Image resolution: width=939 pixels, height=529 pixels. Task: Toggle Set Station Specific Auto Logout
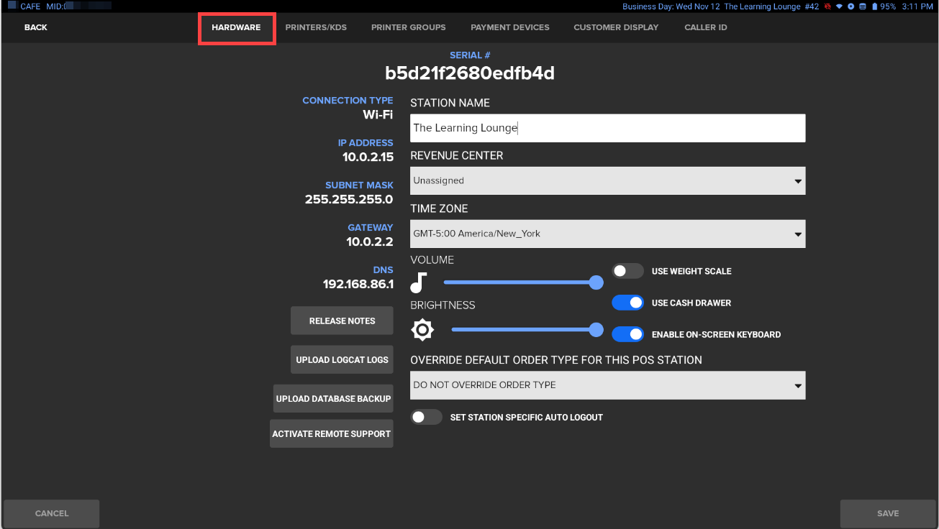pyautogui.click(x=426, y=417)
